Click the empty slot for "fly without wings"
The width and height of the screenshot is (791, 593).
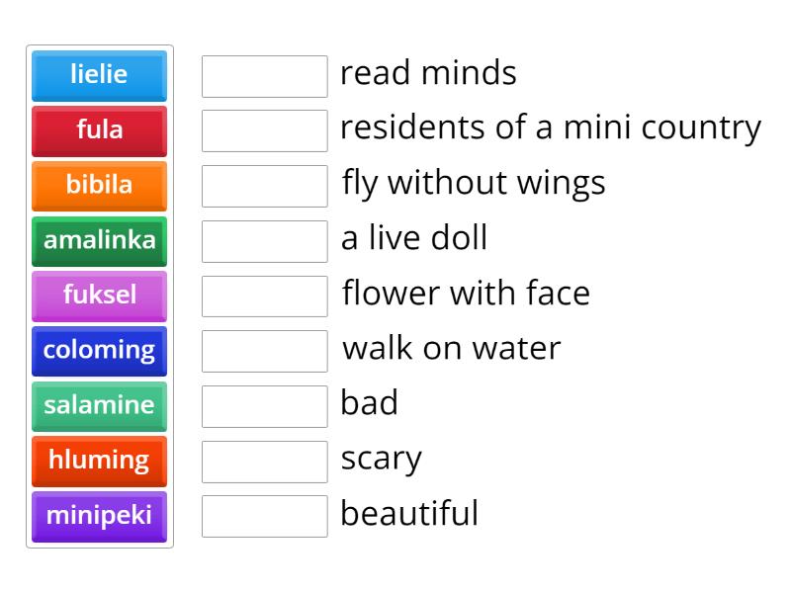pos(264,186)
